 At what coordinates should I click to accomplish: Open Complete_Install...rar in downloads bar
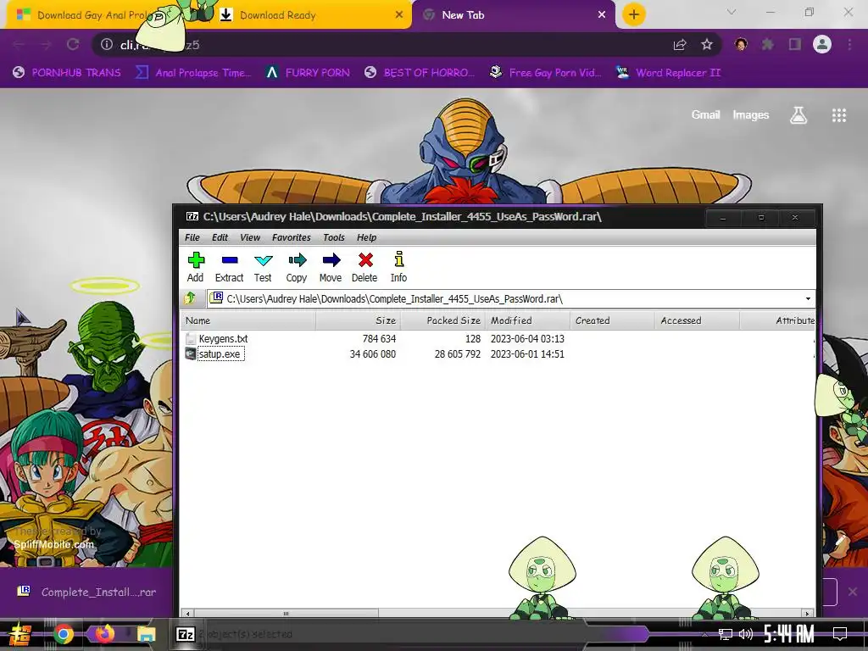coord(87,592)
